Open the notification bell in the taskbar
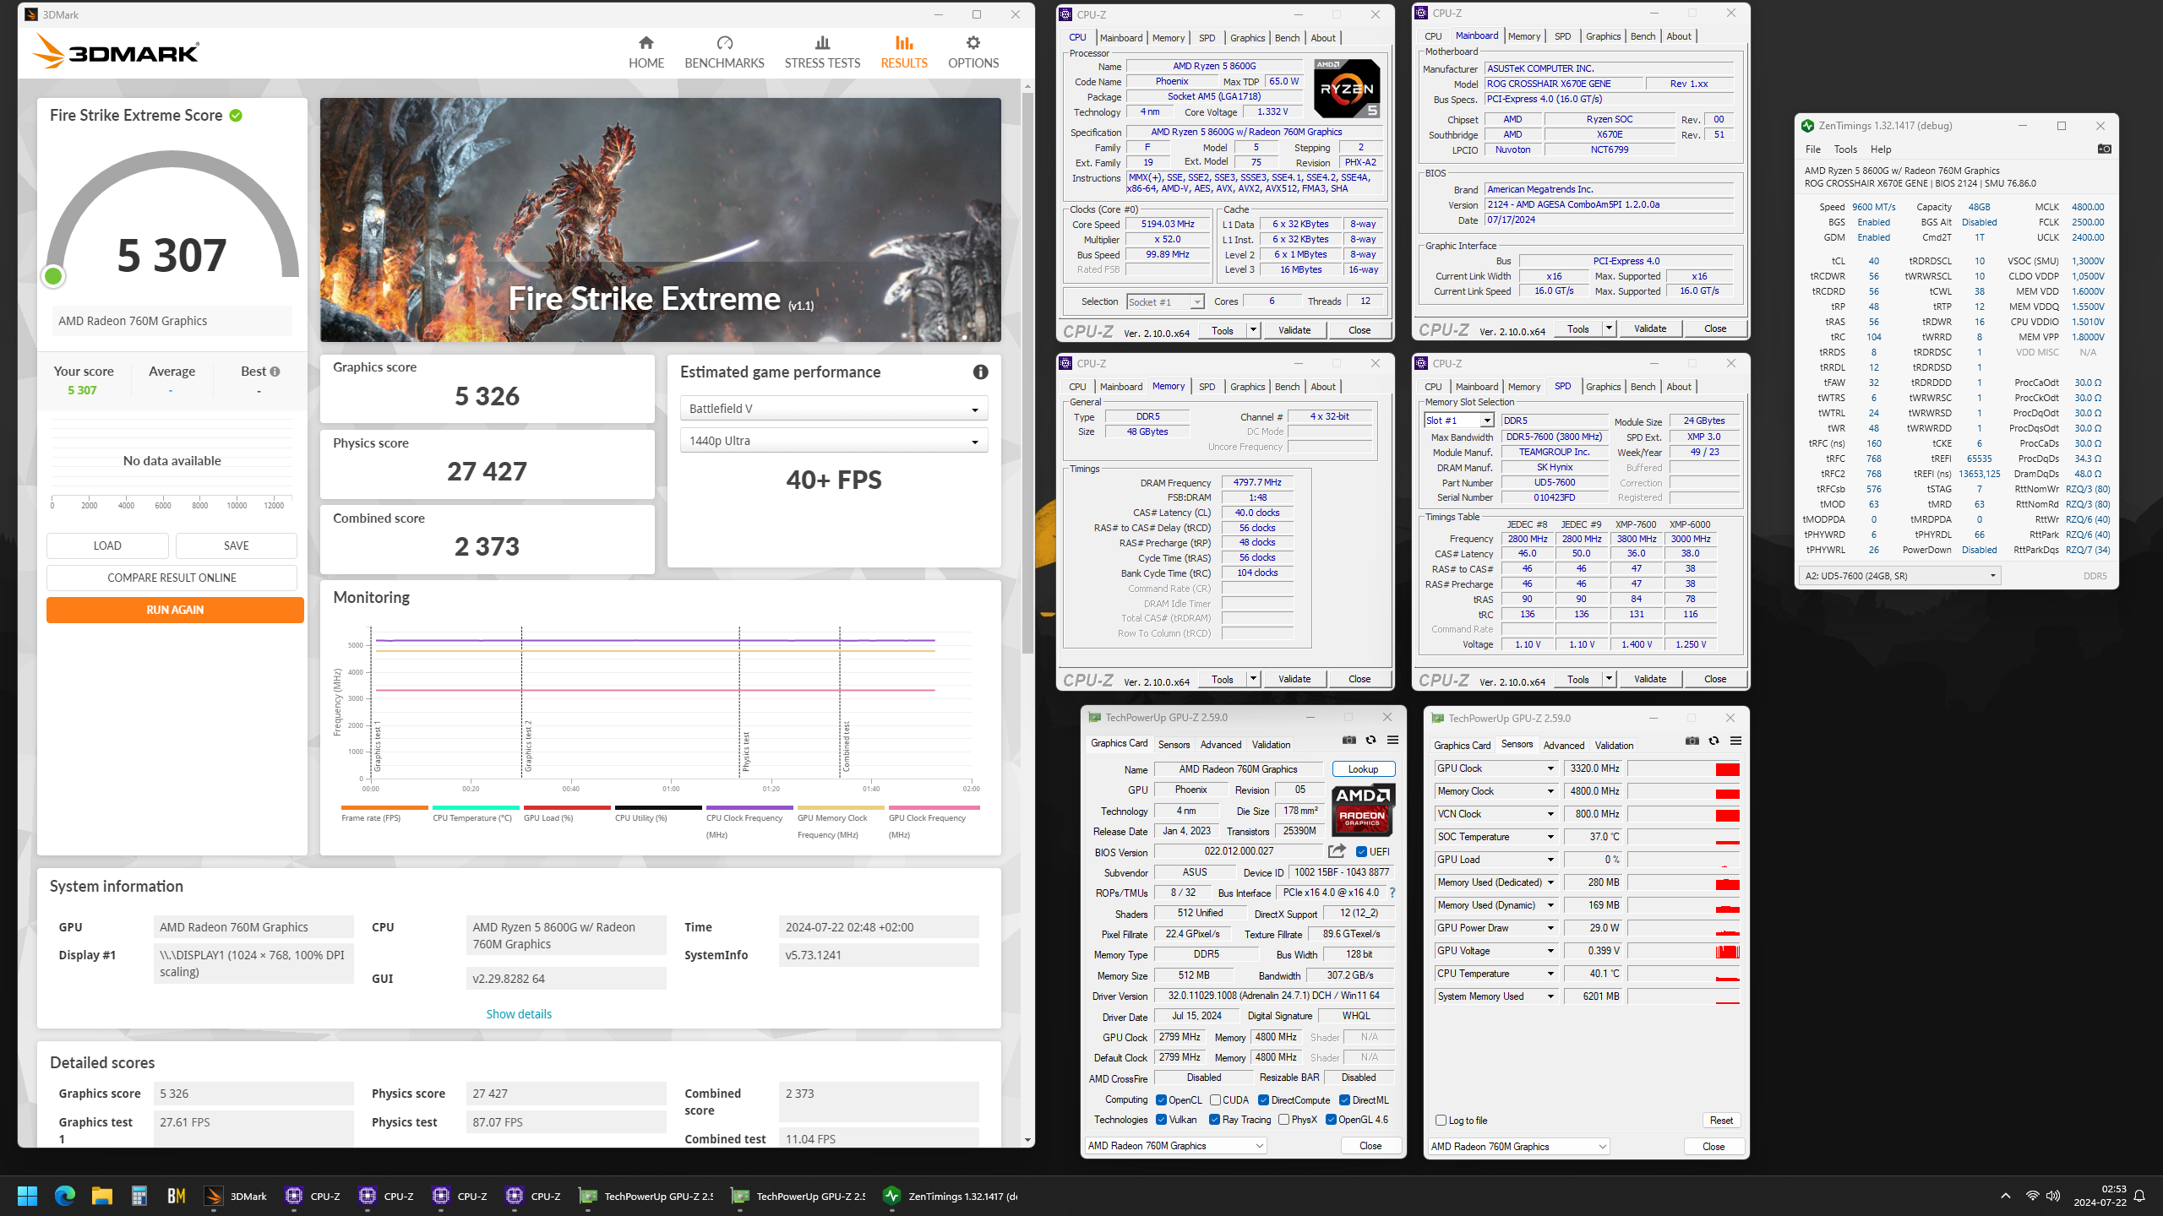Image resolution: width=2163 pixels, height=1216 pixels. click(x=2139, y=1196)
